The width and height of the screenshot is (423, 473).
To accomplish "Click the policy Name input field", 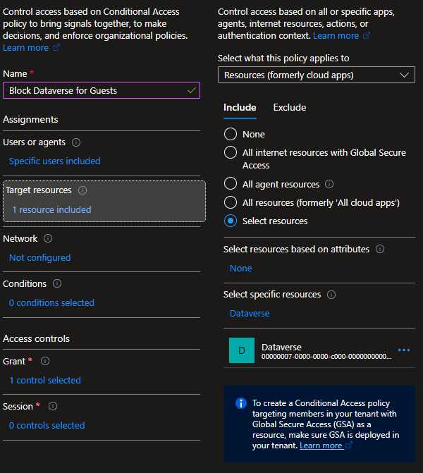I will 102,90.
